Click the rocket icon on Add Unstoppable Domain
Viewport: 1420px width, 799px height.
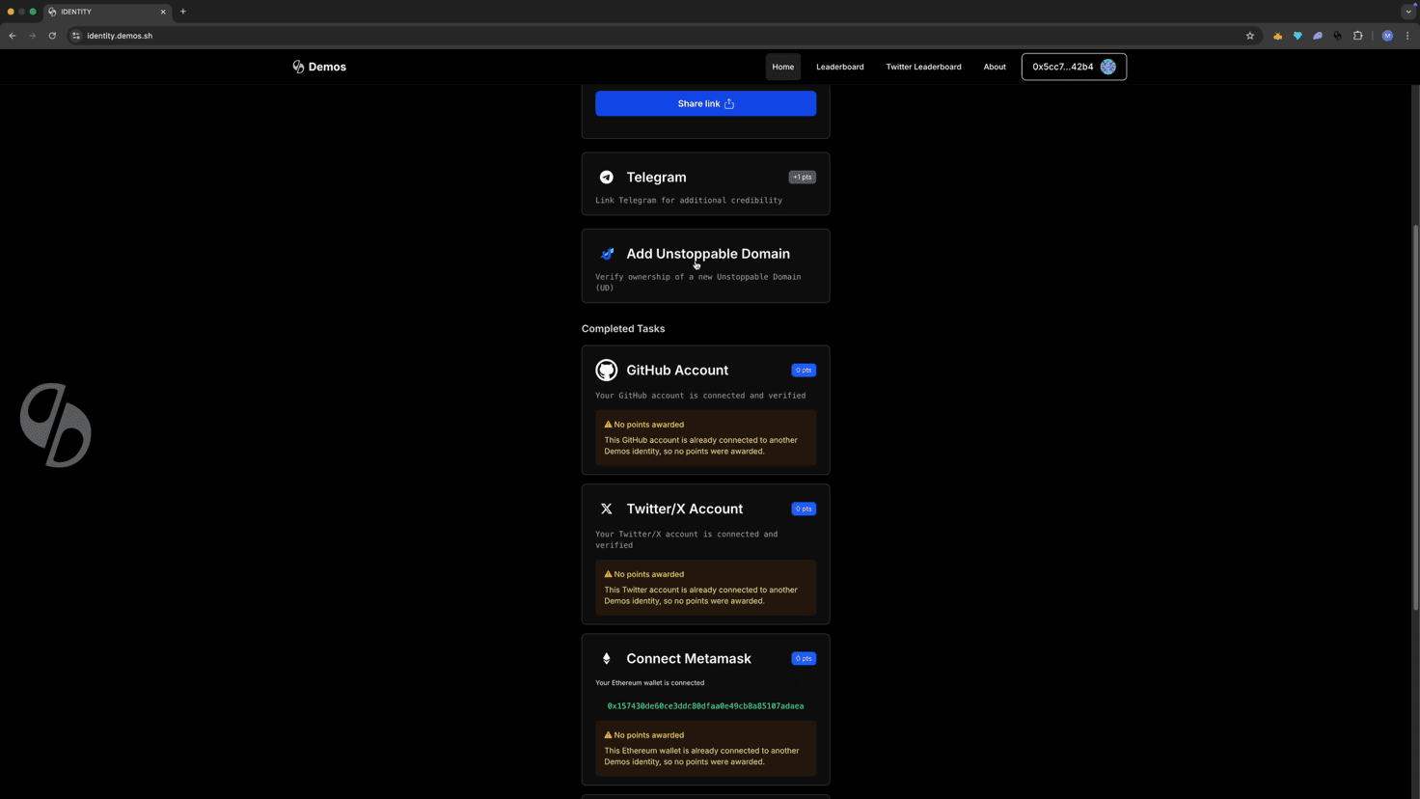(x=607, y=253)
